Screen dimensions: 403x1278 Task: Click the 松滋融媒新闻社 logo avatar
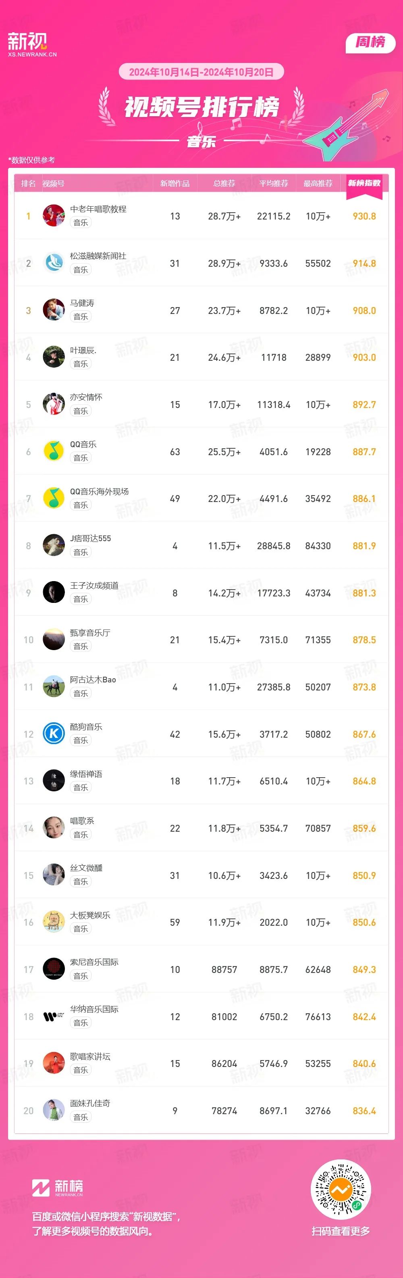54,262
